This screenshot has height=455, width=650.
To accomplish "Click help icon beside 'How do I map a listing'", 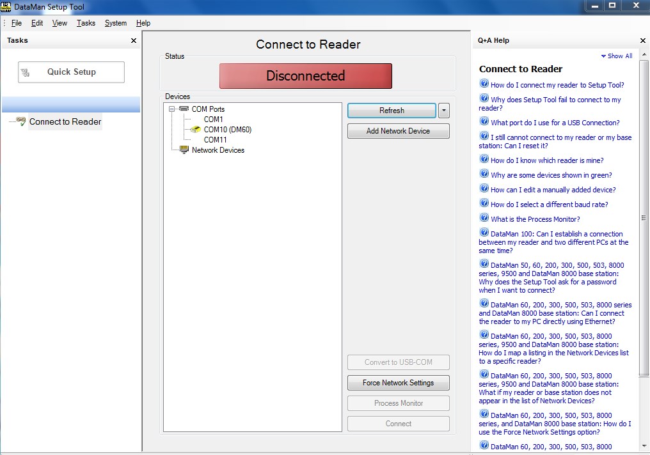I will [484, 334].
